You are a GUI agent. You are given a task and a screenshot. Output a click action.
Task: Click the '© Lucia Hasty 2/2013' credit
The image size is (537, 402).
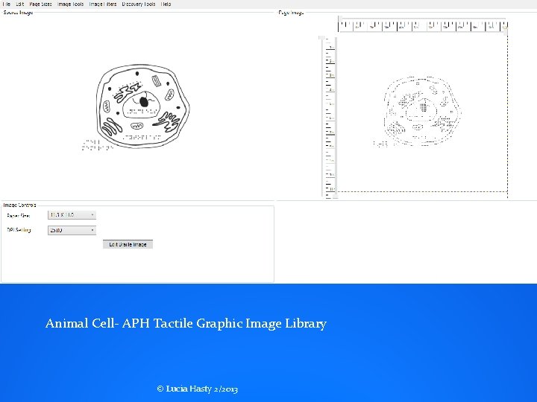(197, 389)
